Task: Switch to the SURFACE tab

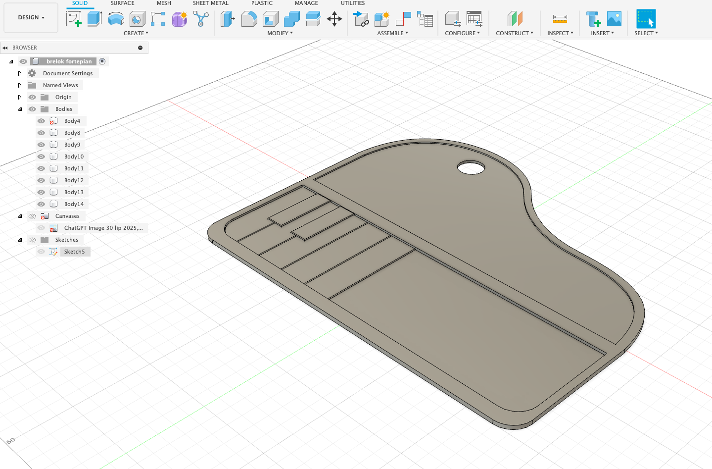Action: 122,3
